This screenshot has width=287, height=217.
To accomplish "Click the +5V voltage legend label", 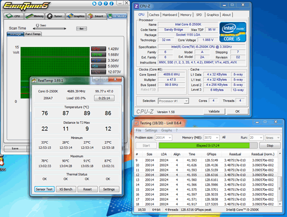I will click(98, 66).
